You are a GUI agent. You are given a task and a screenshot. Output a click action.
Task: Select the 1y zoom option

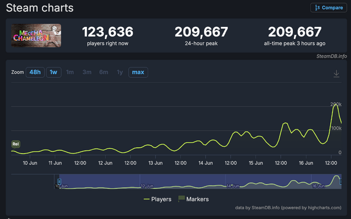click(x=120, y=72)
